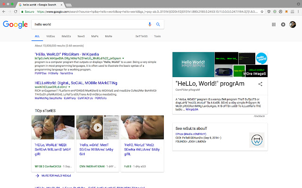
Task: Click the Google logo
Action: coord(15,24)
